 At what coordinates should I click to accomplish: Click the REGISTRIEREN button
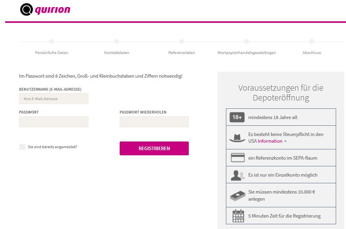click(154, 149)
